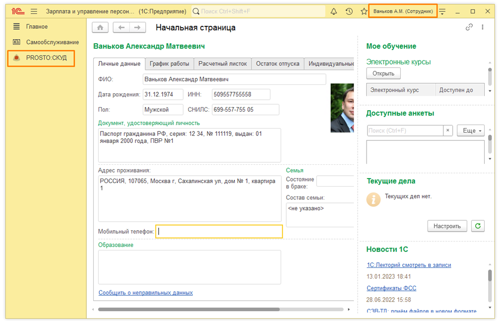Viewport: 498px width, 321px height.
Task: Click the Сообщить о неправильных данных link
Action: (145, 293)
